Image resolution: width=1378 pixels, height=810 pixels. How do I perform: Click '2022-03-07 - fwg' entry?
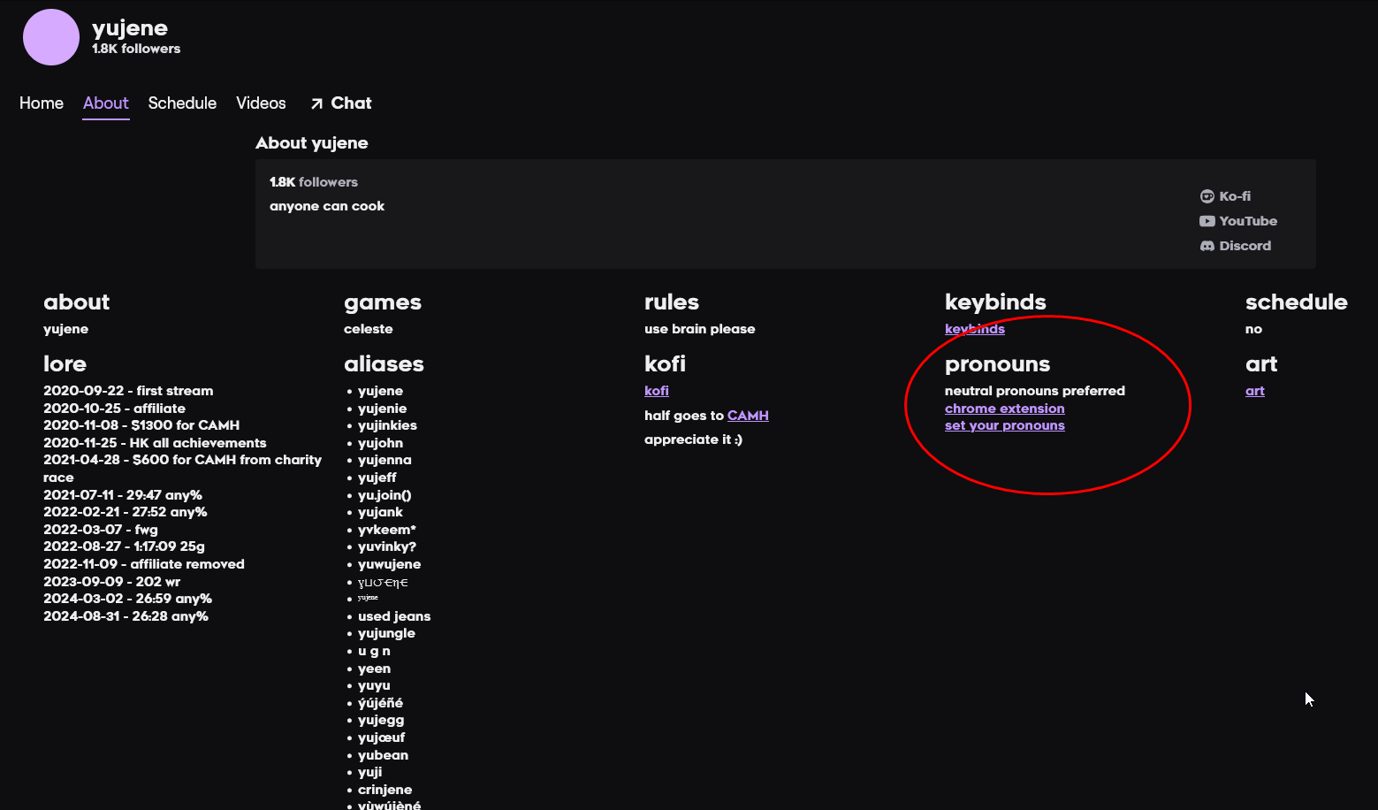pyautogui.click(x=101, y=530)
